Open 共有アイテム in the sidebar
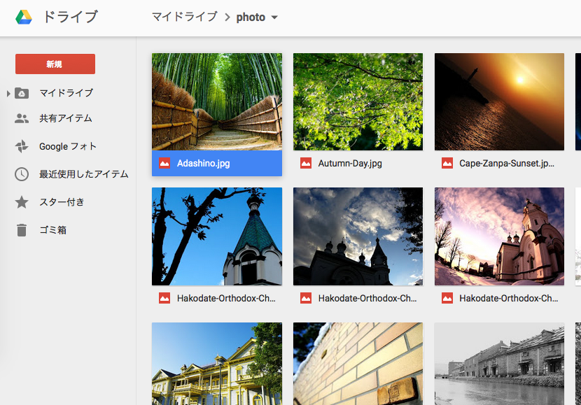581x405 pixels. 66,118
